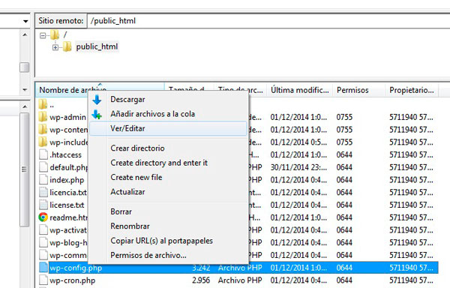This screenshot has width=450, height=288.
Task: Click 0644 permissions in wp-cron.php row
Action: [344, 280]
